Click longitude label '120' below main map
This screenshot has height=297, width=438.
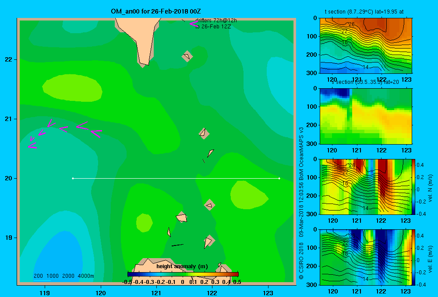pyautogui.click(x=101, y=293)
